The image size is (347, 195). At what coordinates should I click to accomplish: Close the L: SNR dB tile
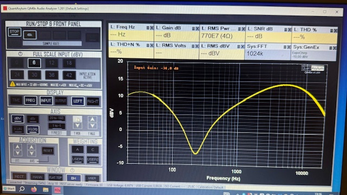tap(289, 29)
